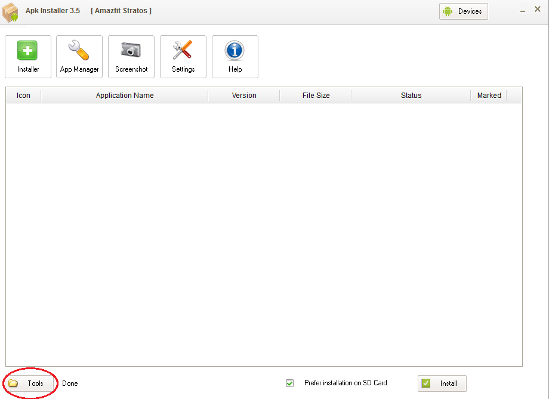This screenshot has width=549, height=399.
Task: Click the Status column header
Action: (x=411, y=96)
